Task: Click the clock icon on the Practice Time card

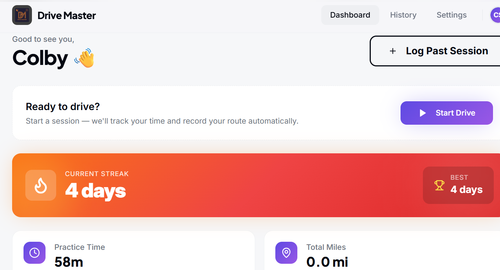Action: [34, 253]
